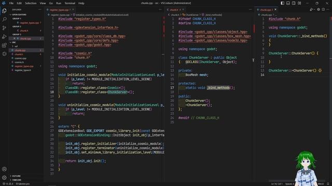The image size is (332, 186).
Task: Split the chunk.cpp editor right
Action: [323, 9]
